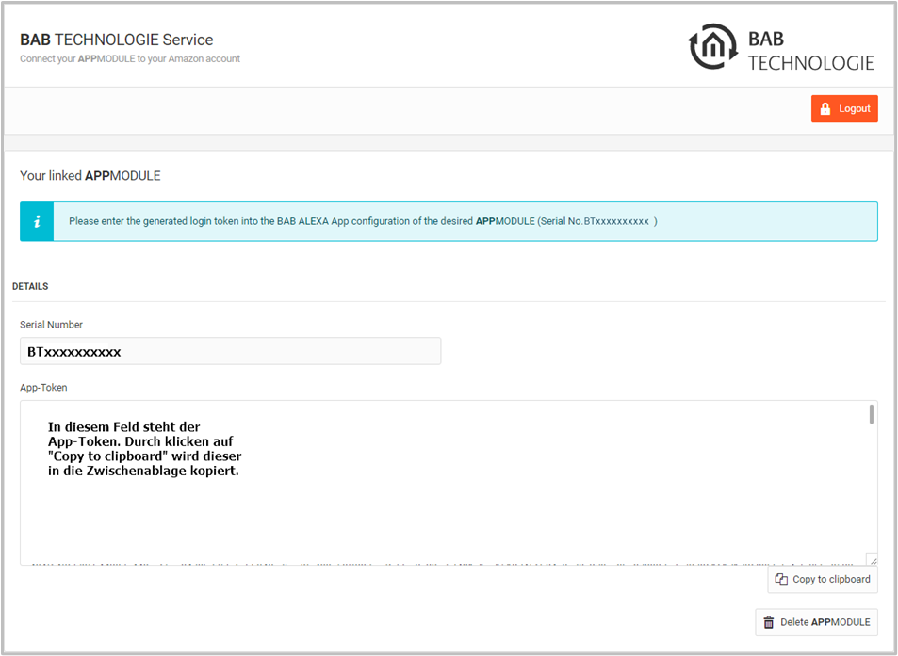Log out using the orange Logout button
Viewport: 898px width, 656px height.
844,108
